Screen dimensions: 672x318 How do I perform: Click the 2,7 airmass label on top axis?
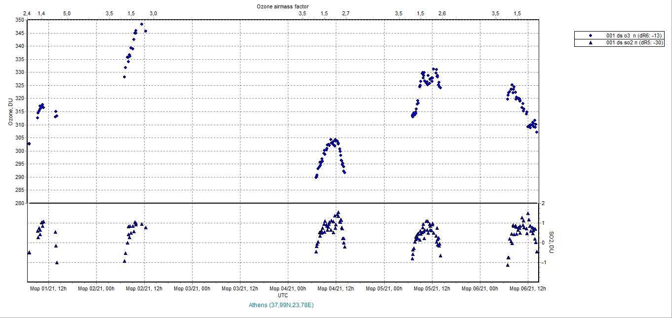tap(345, 13)
